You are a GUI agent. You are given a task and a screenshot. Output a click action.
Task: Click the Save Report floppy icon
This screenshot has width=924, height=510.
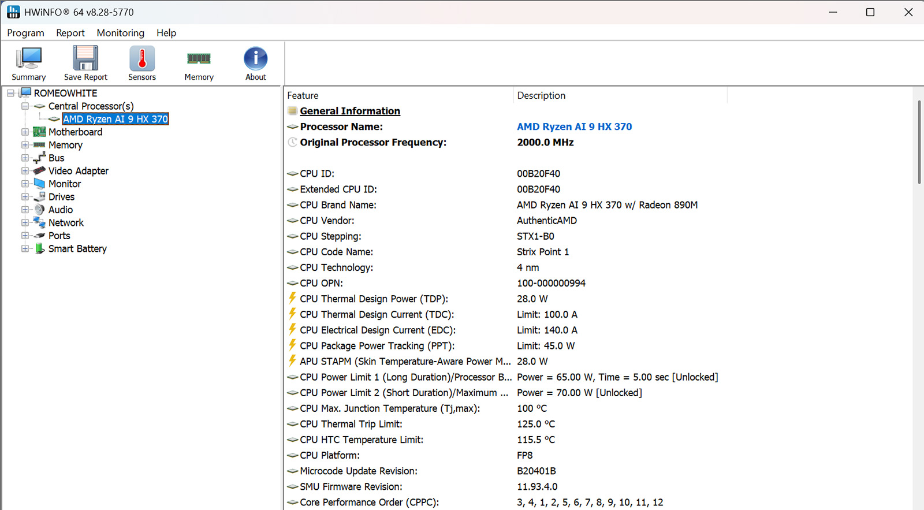click(85, 58)
